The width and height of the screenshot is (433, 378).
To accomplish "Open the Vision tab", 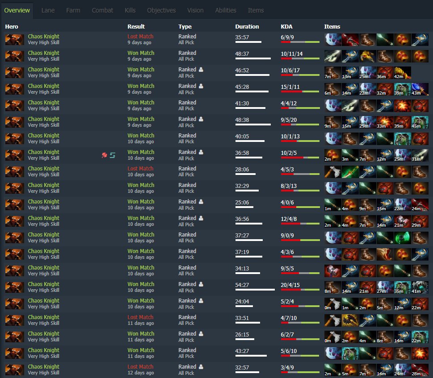I will [195, 10].
